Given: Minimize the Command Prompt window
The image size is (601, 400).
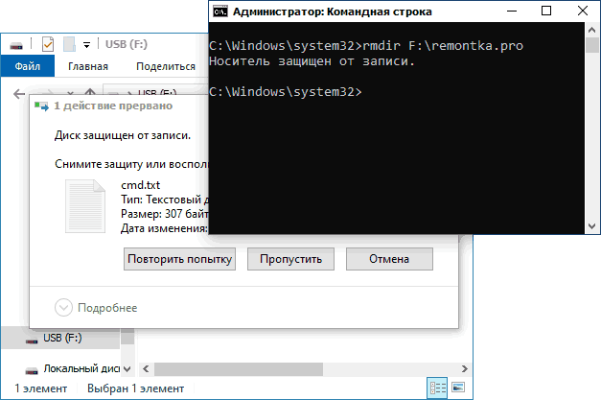Looking at the screenshot, I should pos(512,12).
